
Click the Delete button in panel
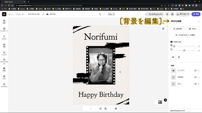coord(192,29)
